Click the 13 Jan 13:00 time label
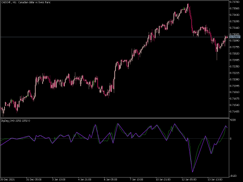The width and height of the screenshot is (243, 182). 215,180
